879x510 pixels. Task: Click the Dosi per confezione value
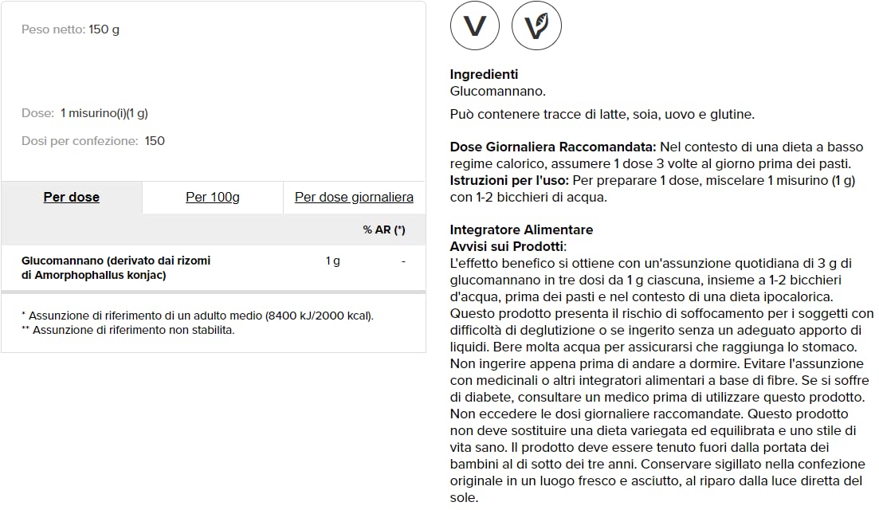(x=155, y=141)
